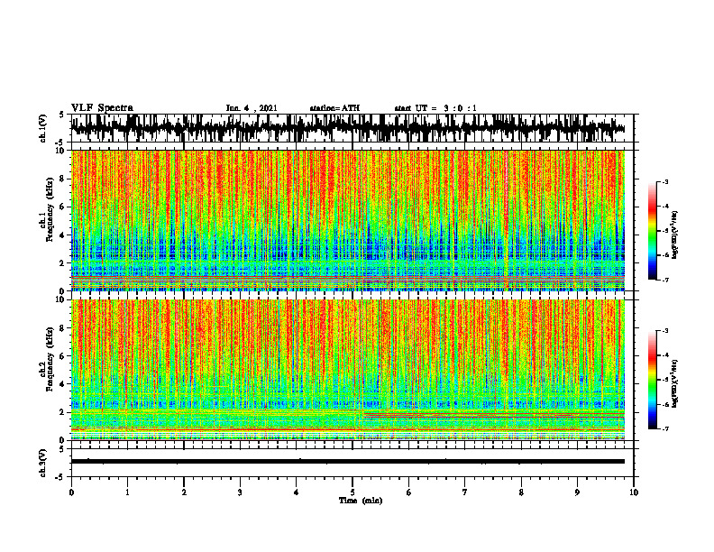Click the "4" kHz tick on ch.2 spectrogram

(62, 384)
